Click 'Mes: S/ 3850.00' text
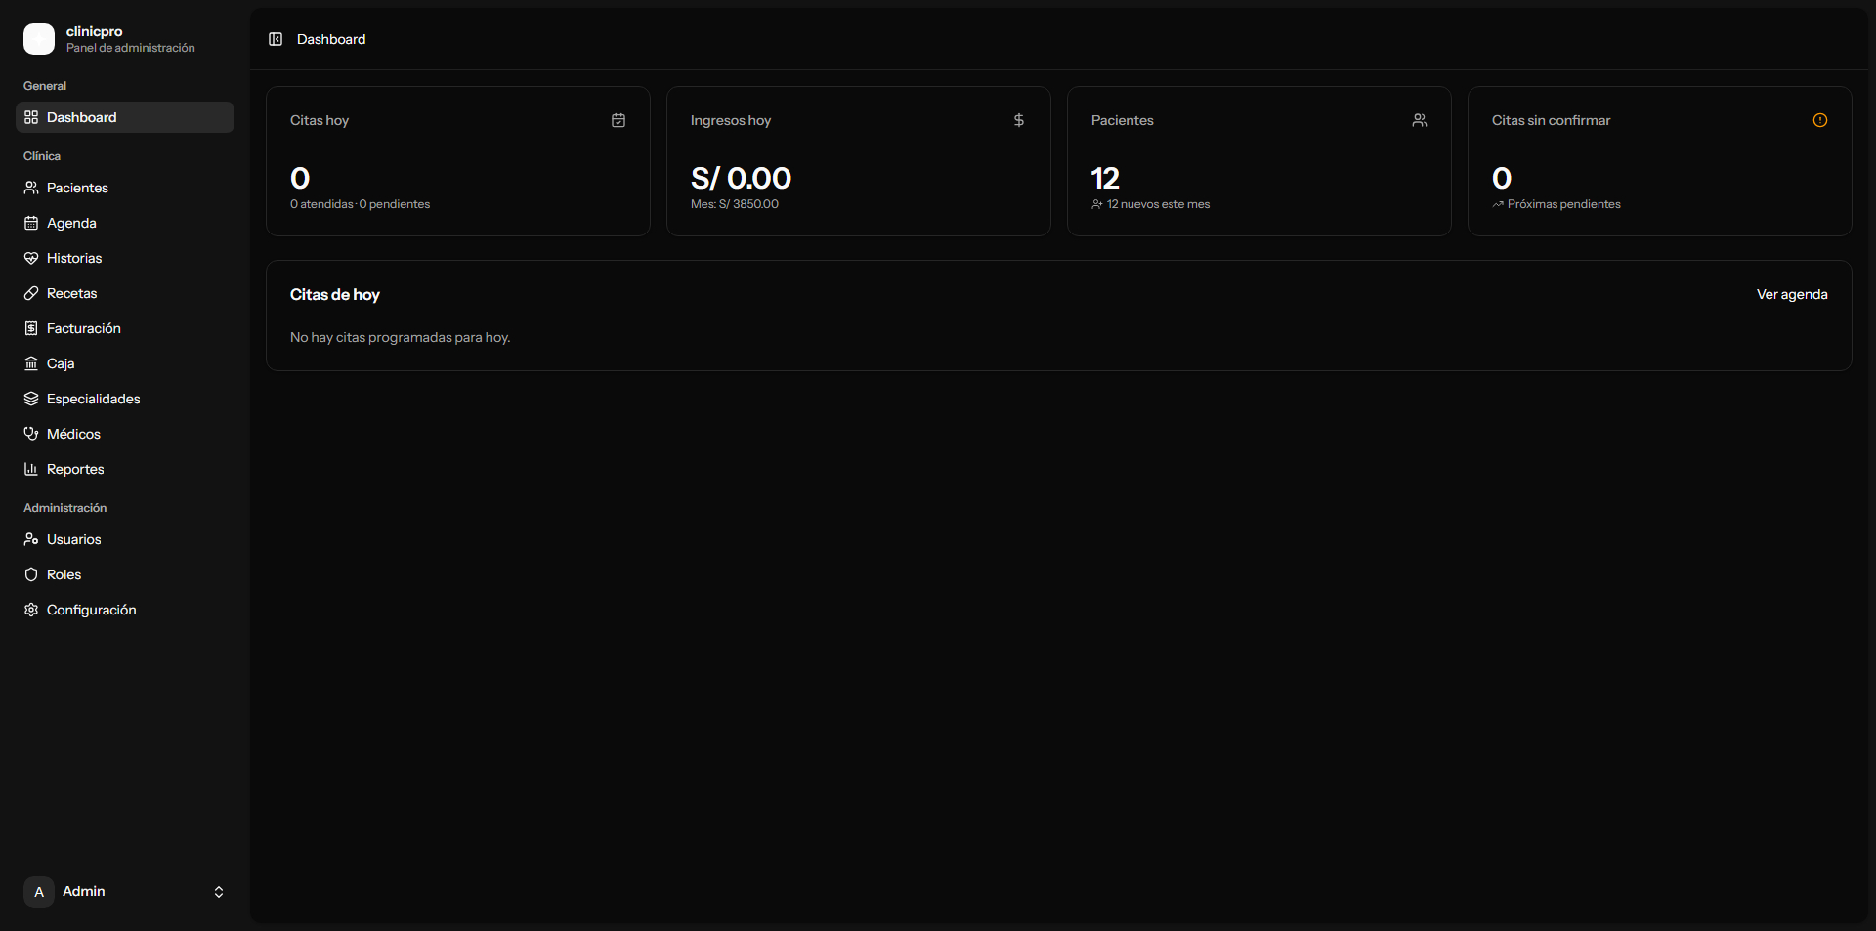Viewport: 1876px width, 931px height. pos(735,204)
